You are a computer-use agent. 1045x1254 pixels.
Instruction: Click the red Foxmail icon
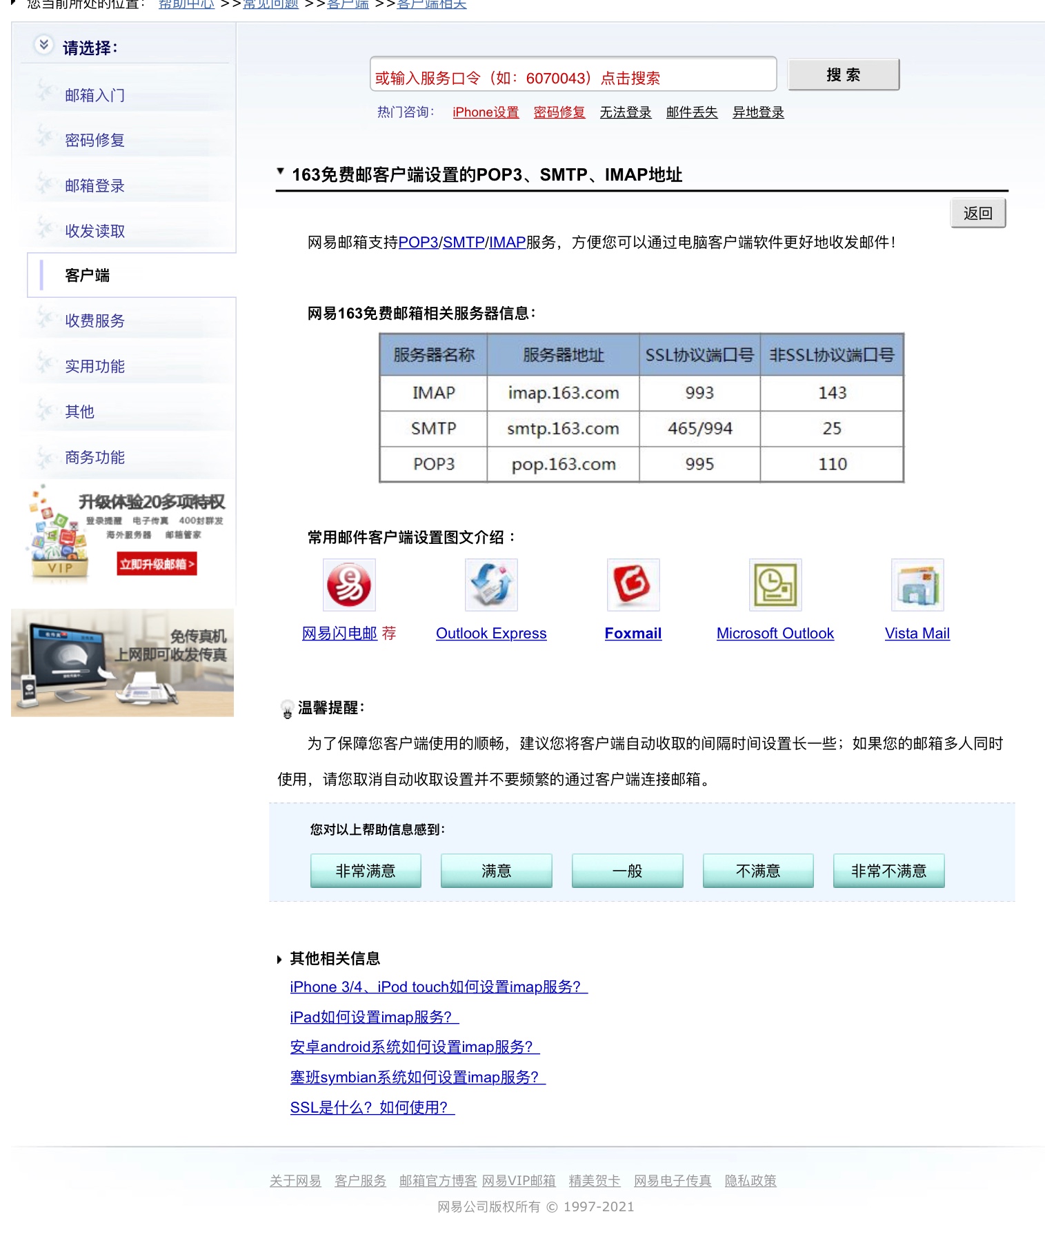tap(633, 585)
